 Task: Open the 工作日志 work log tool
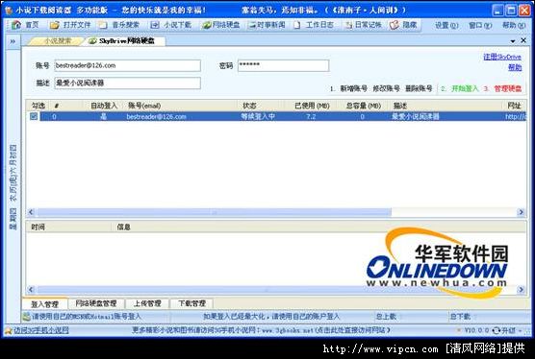coord(314,25)
